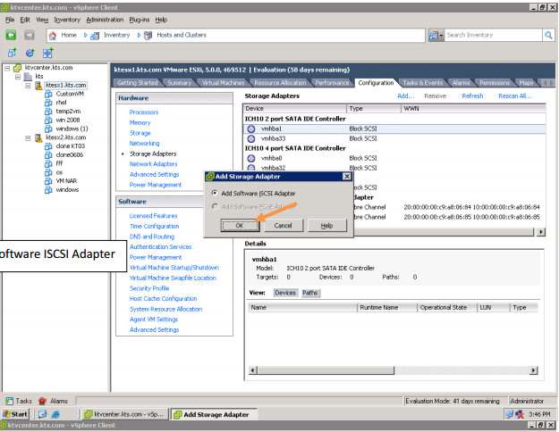Viewport: 559px width, 432px height.
Task: Click Internet Explorer icon in taskbar
Action: pos(55,414)
